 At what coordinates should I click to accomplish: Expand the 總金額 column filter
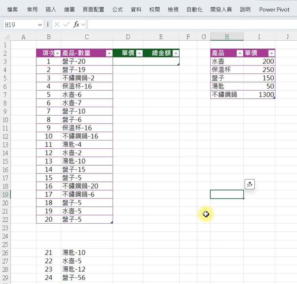pyautogui.click(x=176, y=53)
